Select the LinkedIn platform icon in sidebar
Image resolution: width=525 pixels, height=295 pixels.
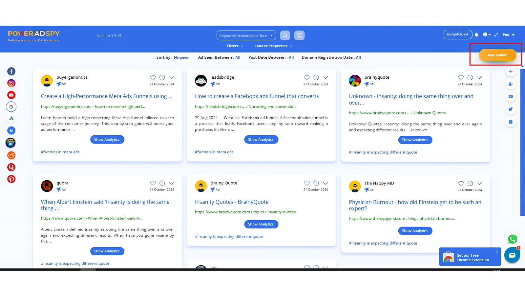11,143
